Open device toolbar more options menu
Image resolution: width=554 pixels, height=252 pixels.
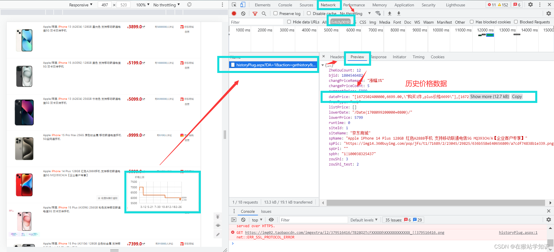coord(222,5)
